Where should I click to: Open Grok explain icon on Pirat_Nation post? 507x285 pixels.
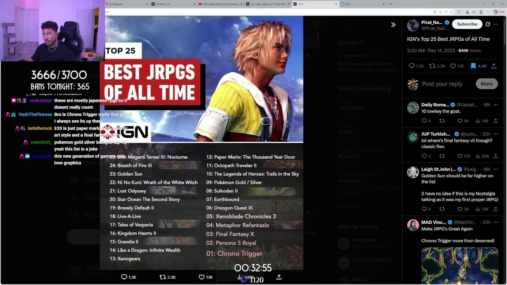(488, 24)
